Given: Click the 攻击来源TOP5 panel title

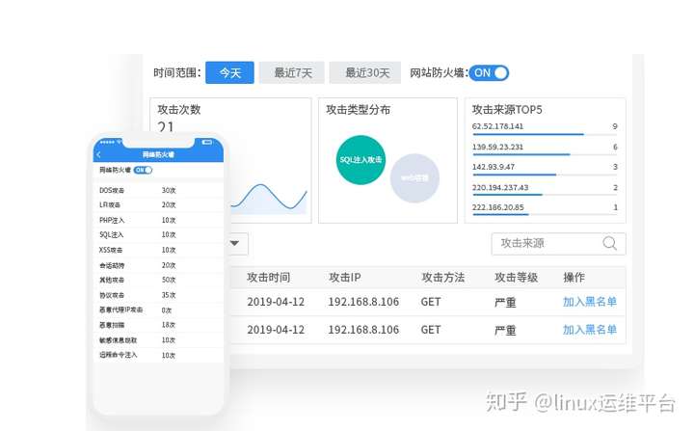Looking at the screenshot, I should click(x=507, y=109).
